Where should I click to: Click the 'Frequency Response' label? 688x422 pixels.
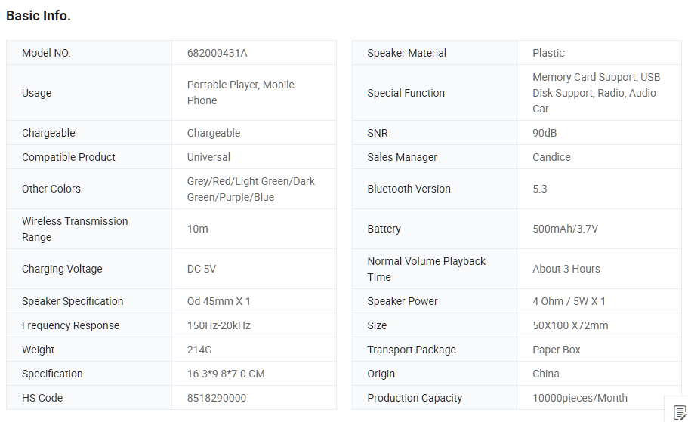(71, 325)
